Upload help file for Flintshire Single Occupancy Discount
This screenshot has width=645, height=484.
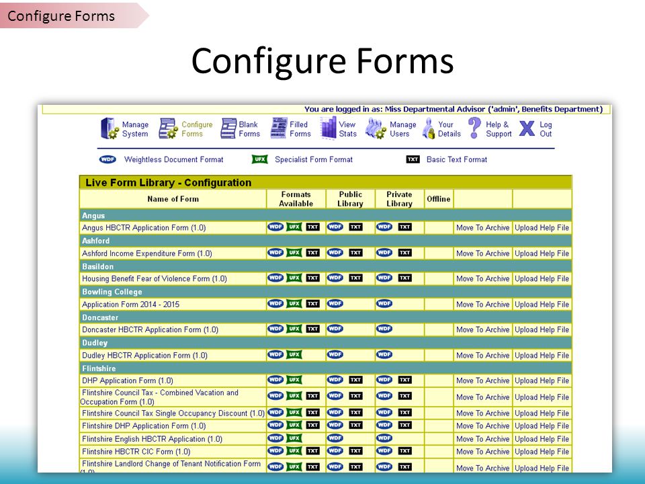[x=542, y=413]
